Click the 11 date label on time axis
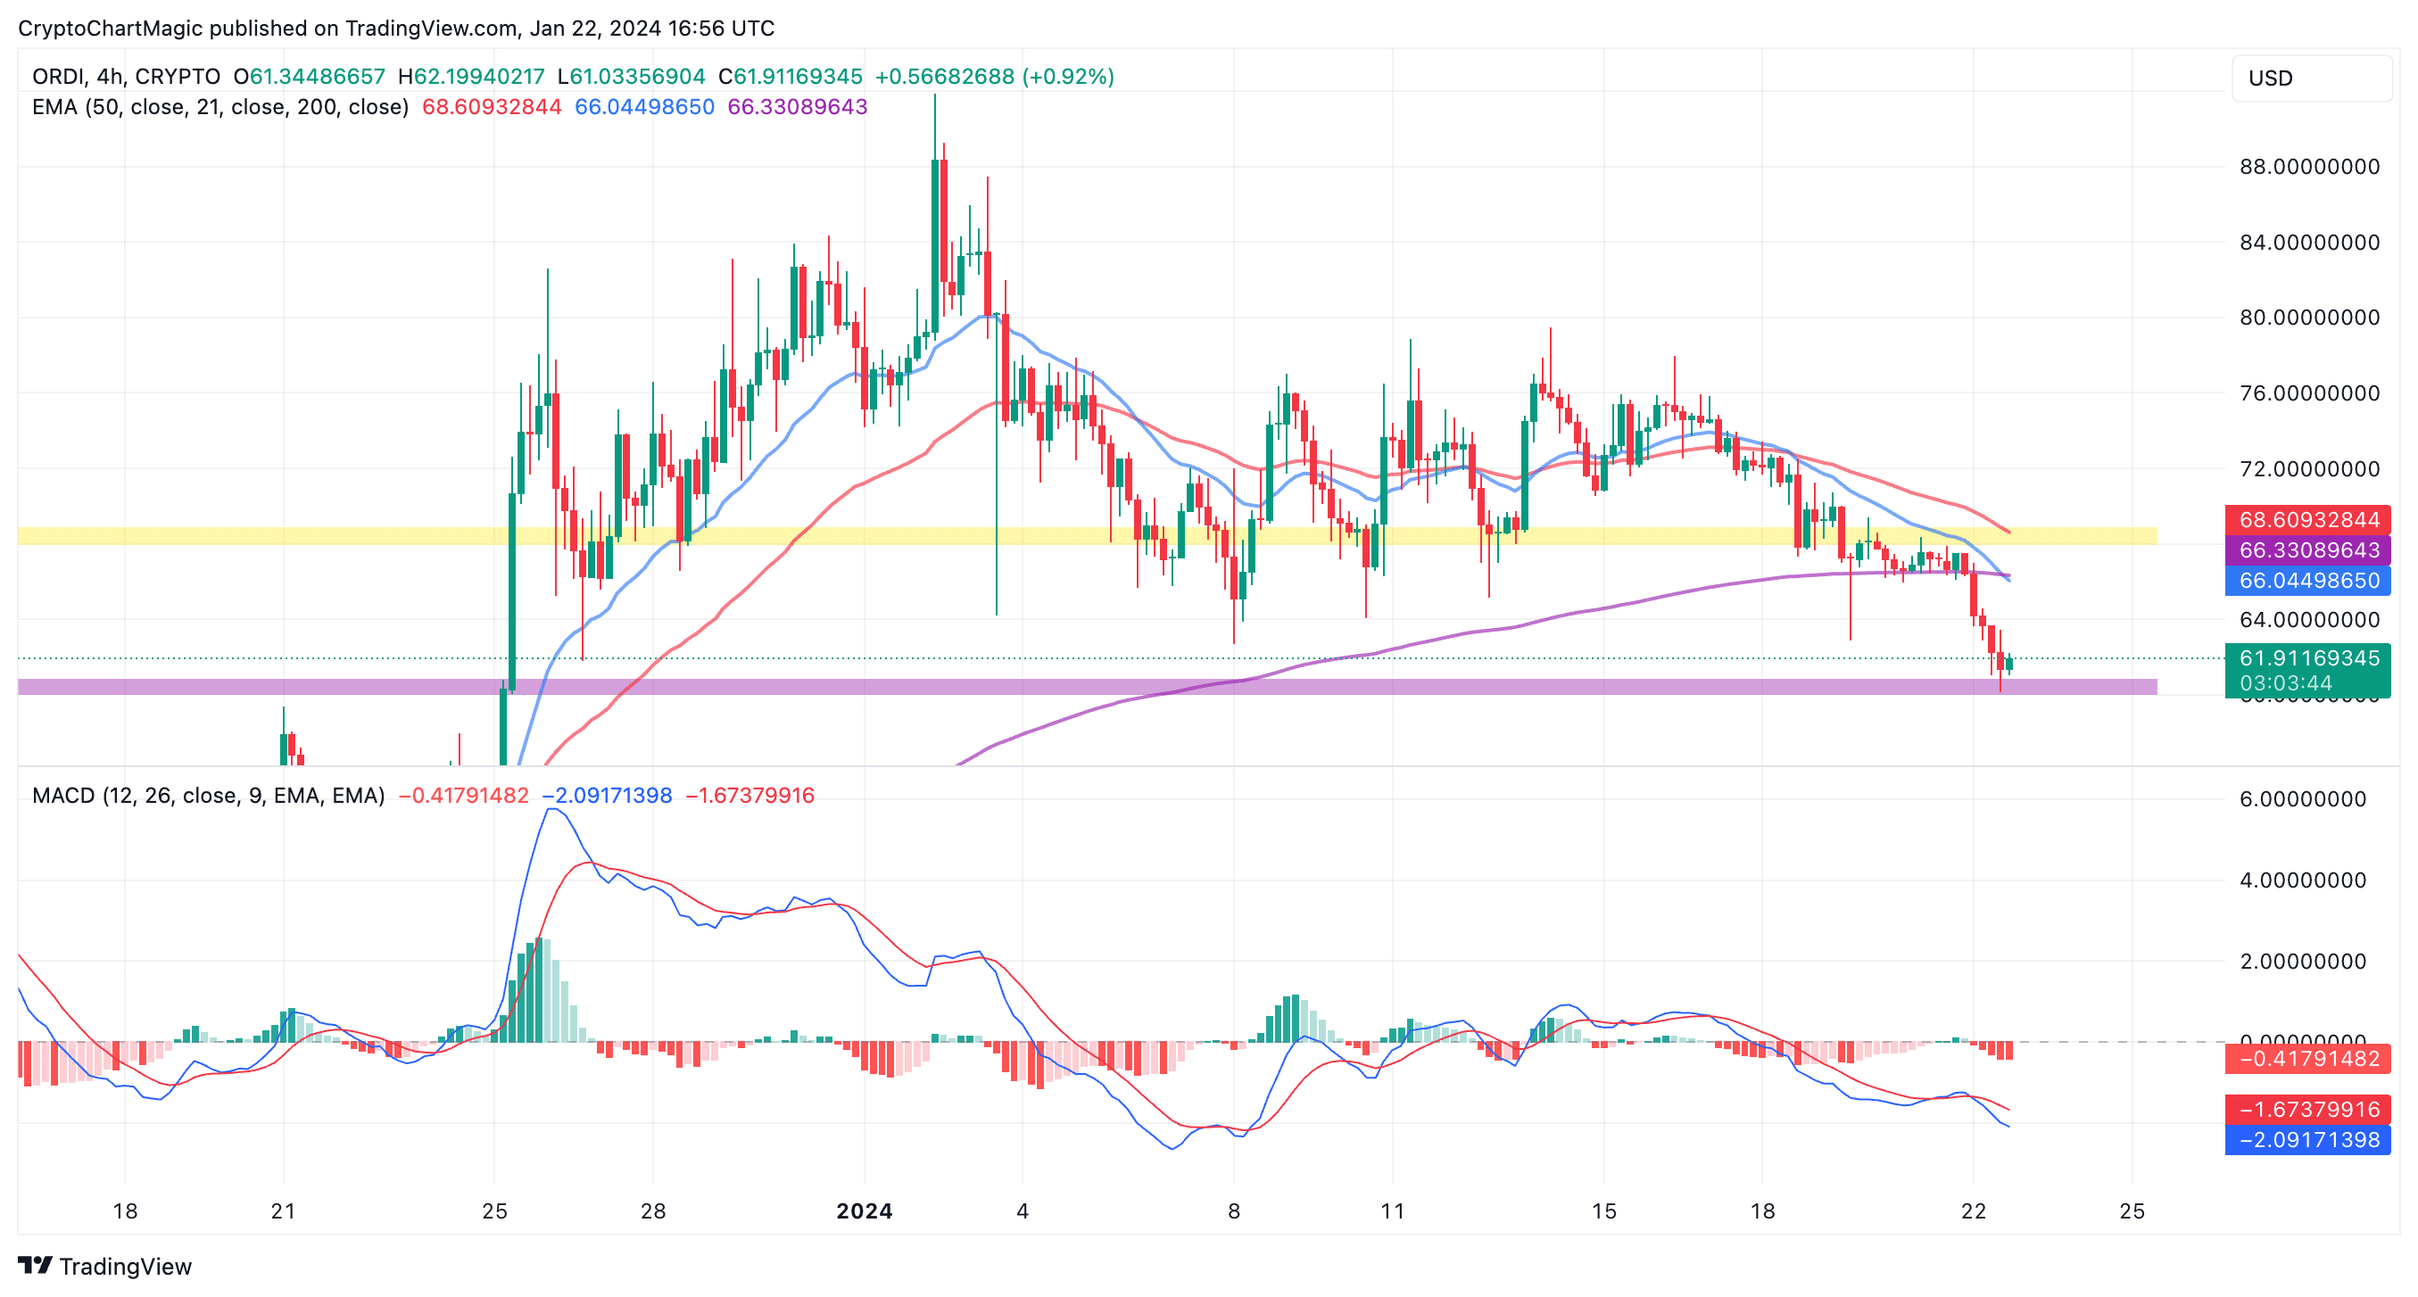The height and width of the screenshot is (1297, 2418). click(x=1393, y=1210)
